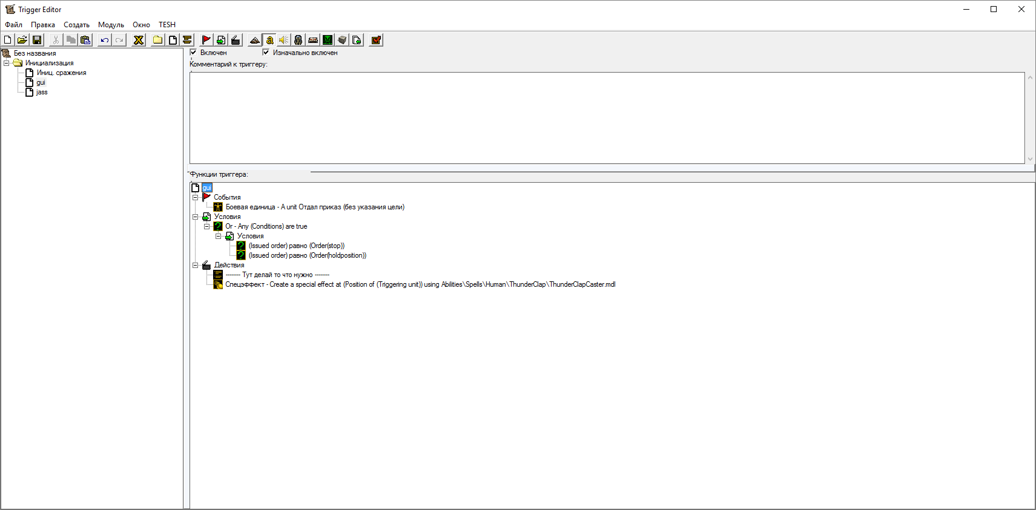Collapse the 'Действия' section
Screen dimensions: 1036x510
(x=195, y=265)
